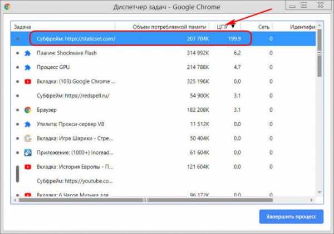Image resolution: width=334 pixels, height=234 pixels.
Task: Sort tasks by Объем потребляемой памяти column
Action: [169, 27]
